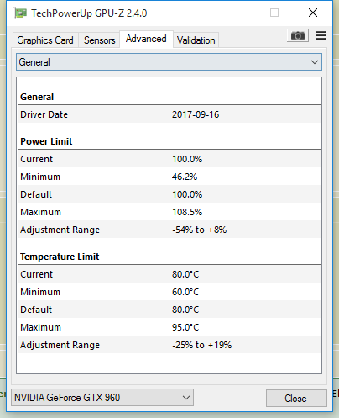339x418 pixels.
Task: Select the Driver Date row
Action: pos(169,114)
